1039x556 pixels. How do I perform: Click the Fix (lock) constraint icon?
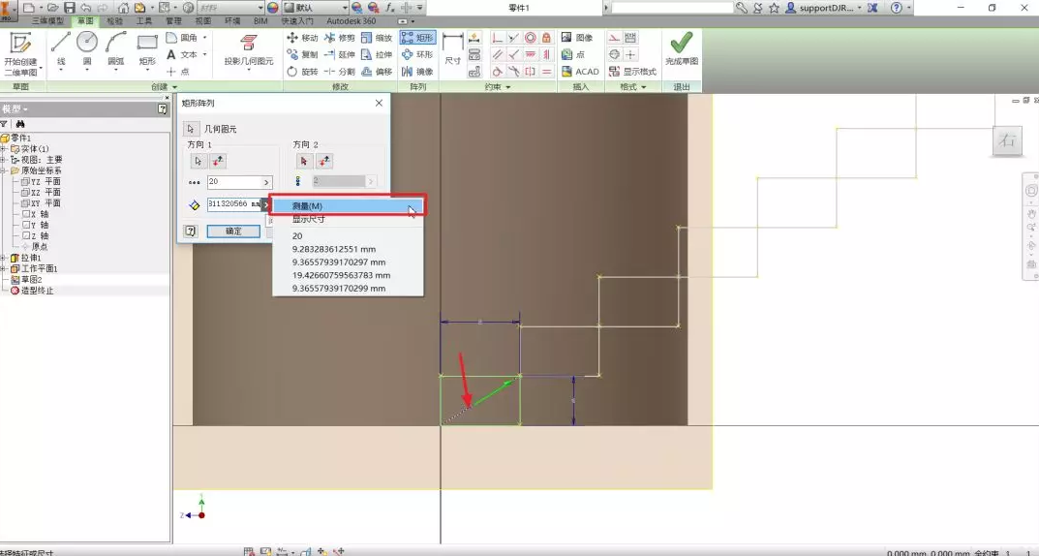coord(546,38)
